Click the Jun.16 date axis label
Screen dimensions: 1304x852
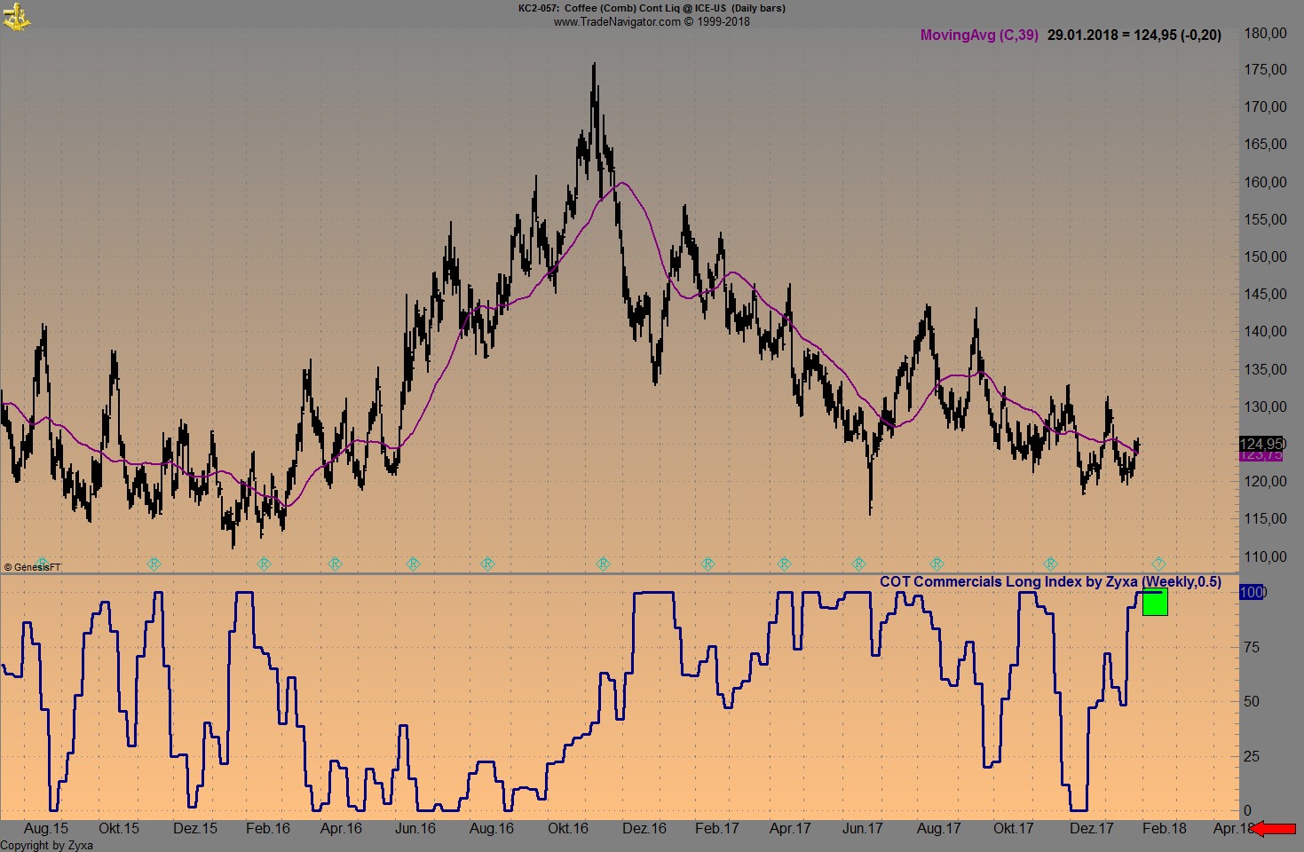pos(415,829)
